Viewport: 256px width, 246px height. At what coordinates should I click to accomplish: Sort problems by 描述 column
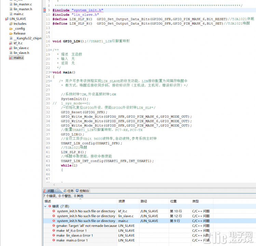click(x=80, y=201)
